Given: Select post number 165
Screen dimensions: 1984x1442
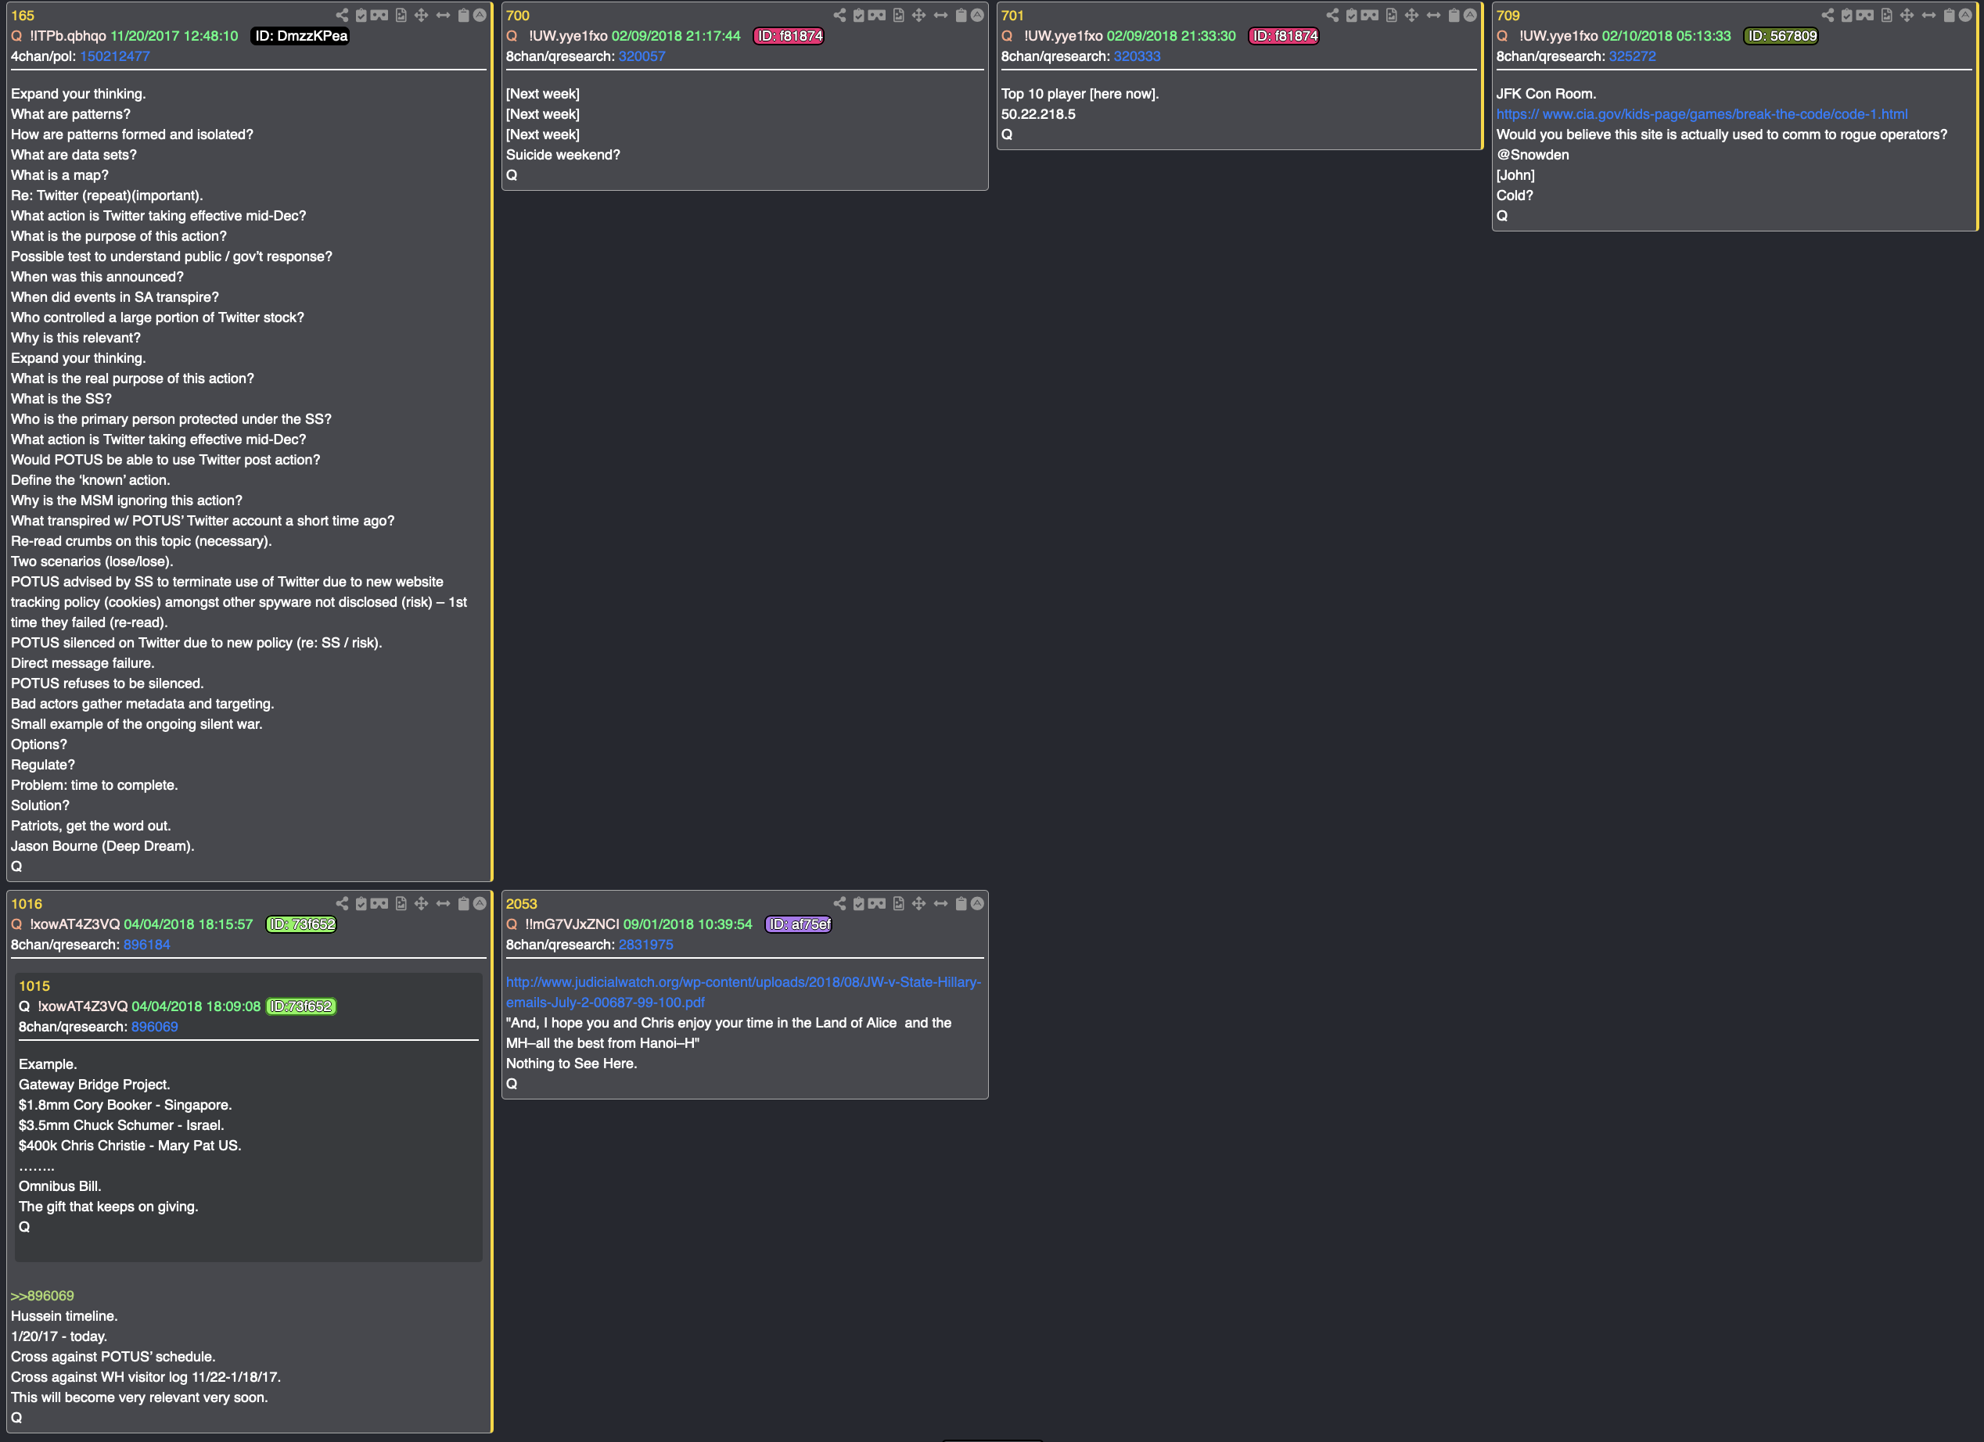Looking at the screenshot, I should [x=23, y=15].
